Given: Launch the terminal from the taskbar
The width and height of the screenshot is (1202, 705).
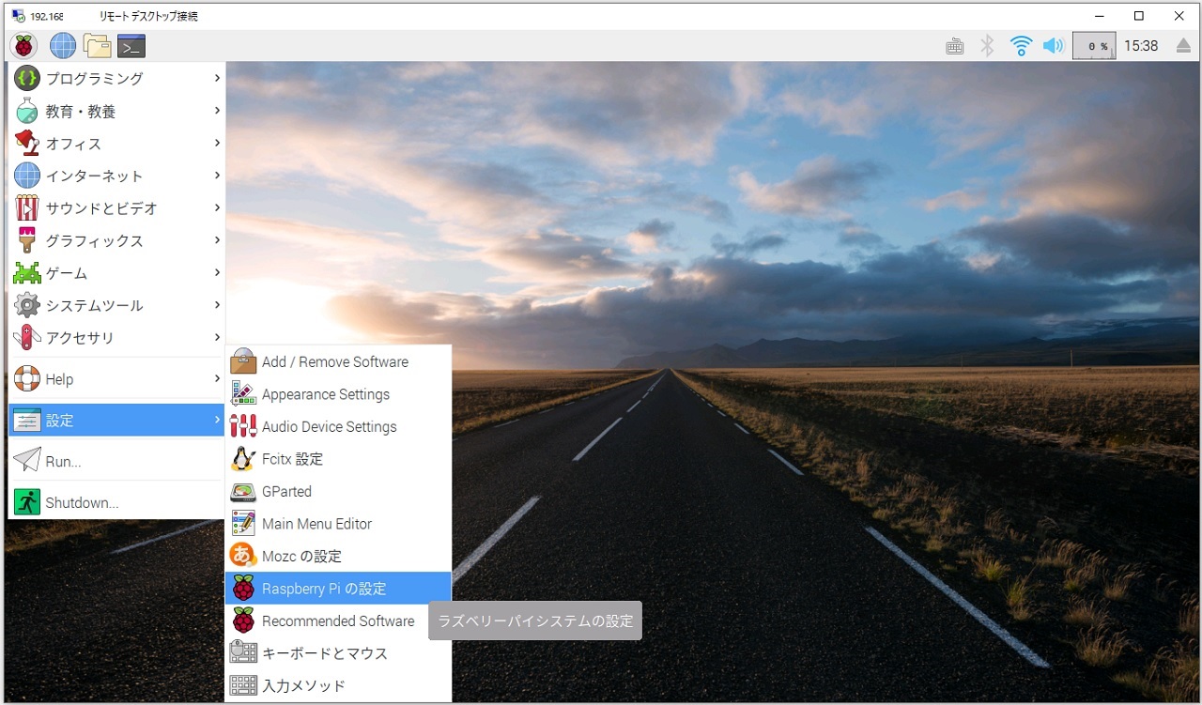Looking at the screenshot, I should pos(131,45).
